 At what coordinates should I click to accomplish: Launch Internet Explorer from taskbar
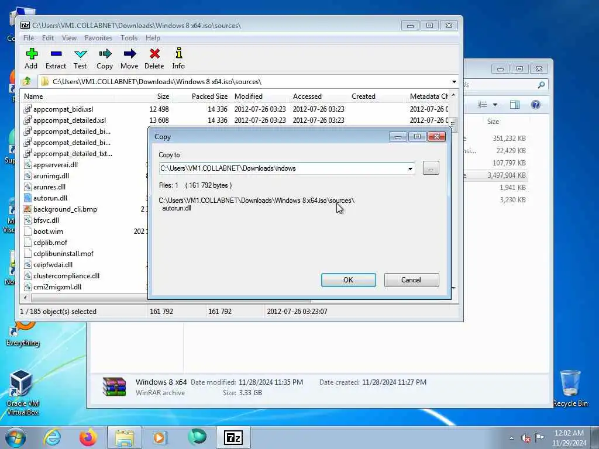51,437
